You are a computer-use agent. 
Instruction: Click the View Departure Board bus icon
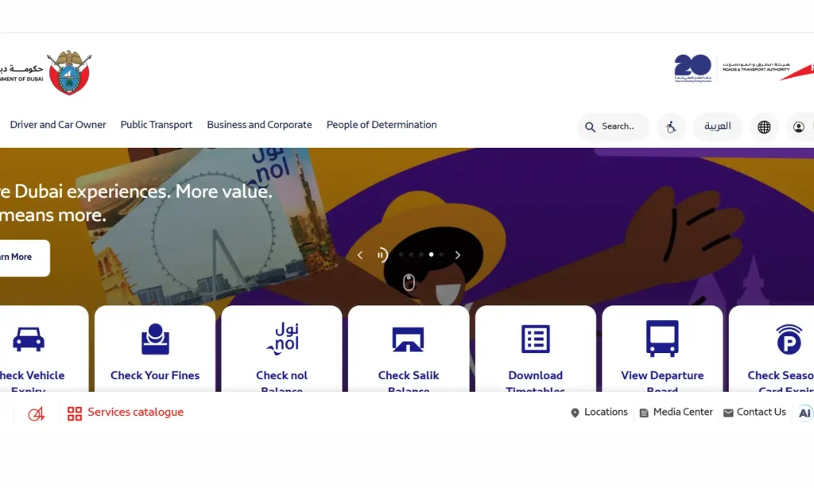coord(662,339)
